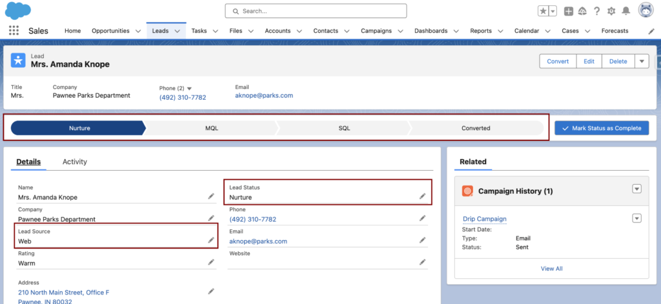Viewport: 661px width, 304px height.
Task: Click the pencil to edit navigation bar
Action: [651, 31]
